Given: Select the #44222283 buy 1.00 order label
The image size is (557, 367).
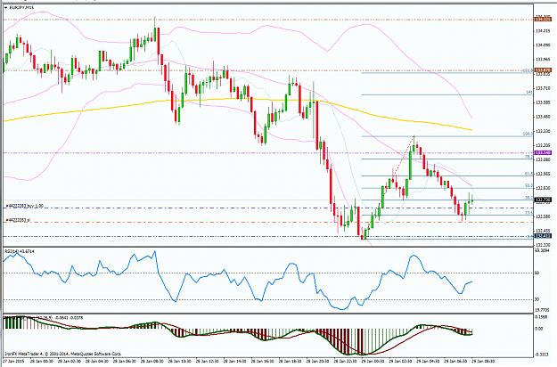Looking at the screenshot, I should click(25, 206).
